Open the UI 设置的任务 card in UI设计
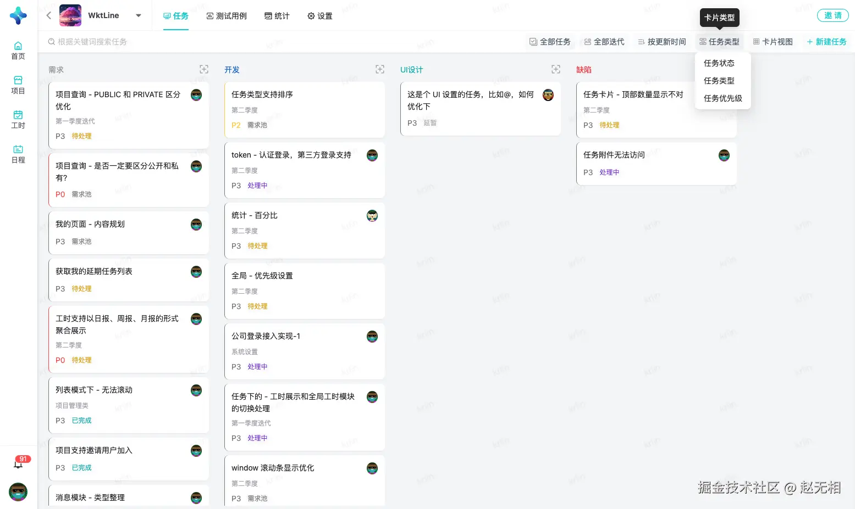Image resolution: width=855 pixels, height=509 pixels. 481,109
